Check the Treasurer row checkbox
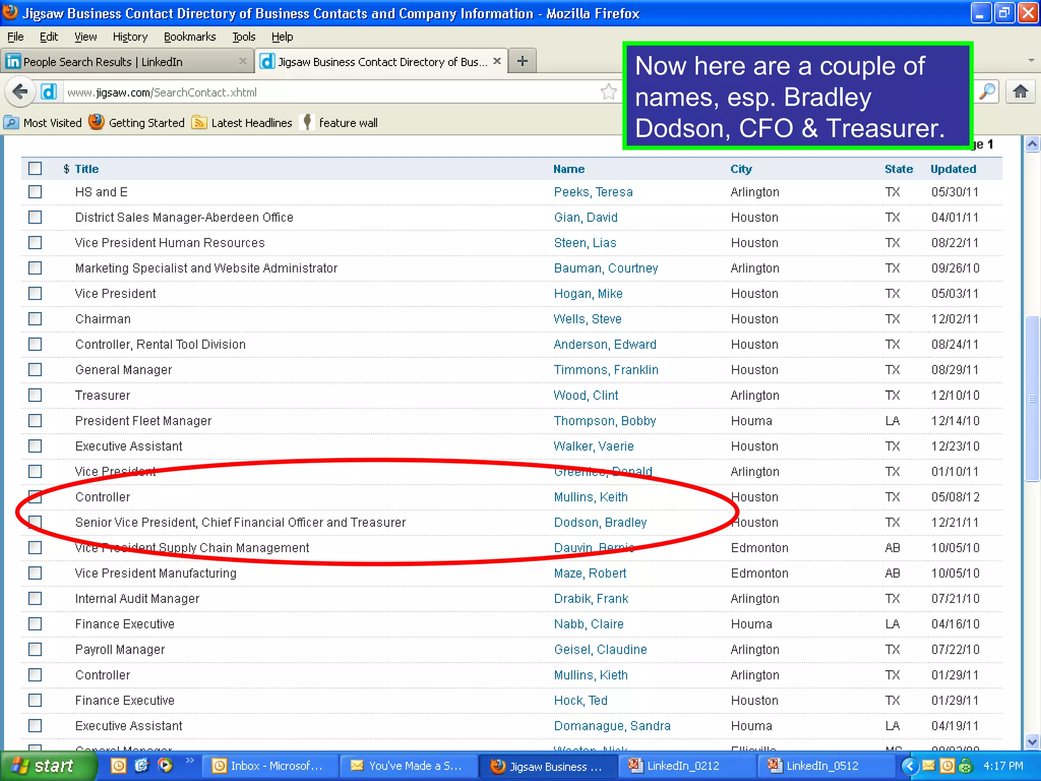The image size is (1041, 781). click(x=35, y=395)
